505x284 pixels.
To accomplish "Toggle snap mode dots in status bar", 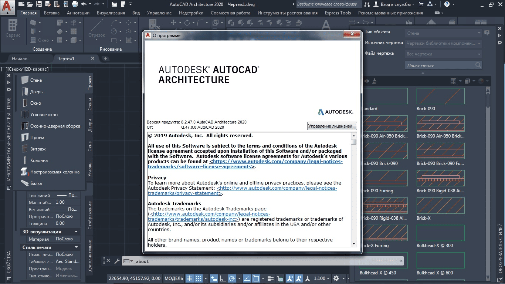I will (x=199, y=278).
